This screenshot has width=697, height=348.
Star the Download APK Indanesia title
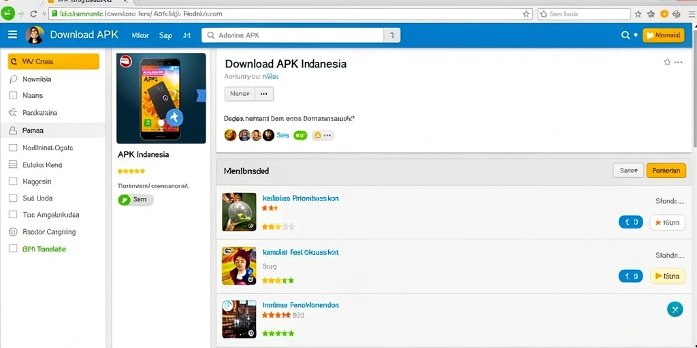(x=667, y=62)
